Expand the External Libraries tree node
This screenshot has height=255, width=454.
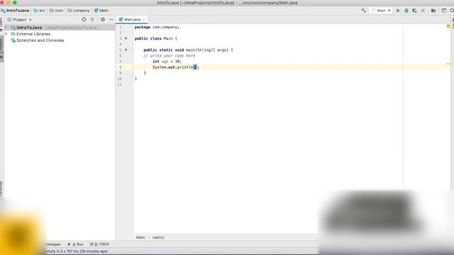click(6, 34)
